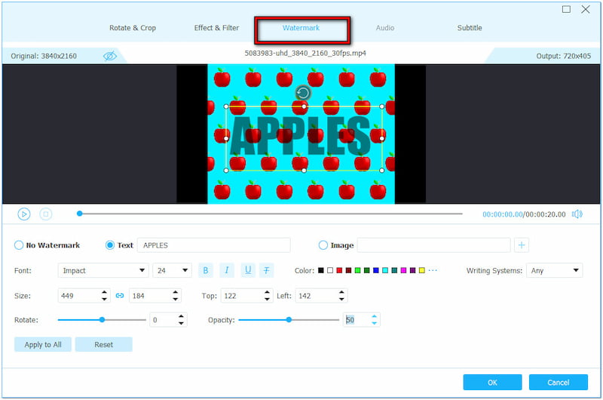Screen dimensions: 603x400
Task: Switch to the Effect & Filter tab
Action: click(x=216, y=28)
